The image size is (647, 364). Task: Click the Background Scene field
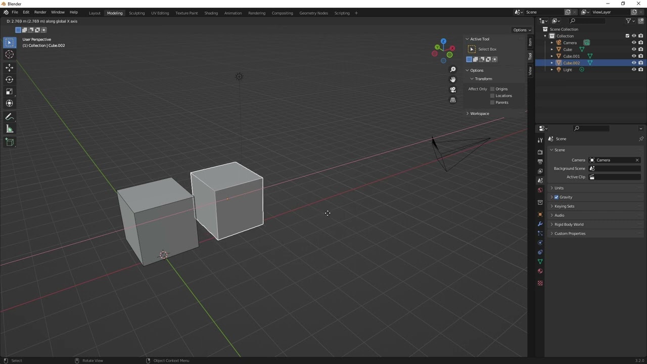click(x=615, y=169)
